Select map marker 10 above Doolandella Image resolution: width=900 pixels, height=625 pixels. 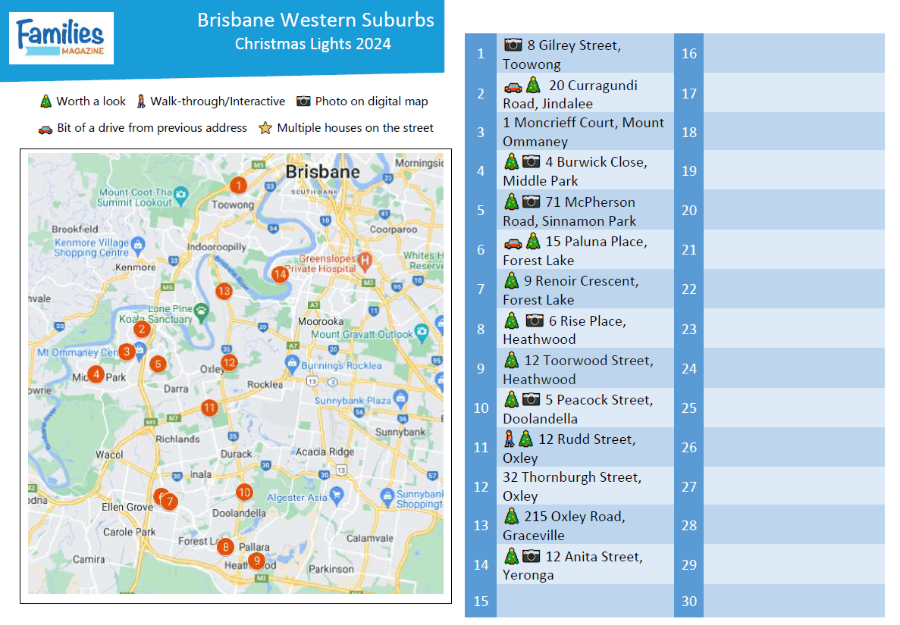(244, 492)
